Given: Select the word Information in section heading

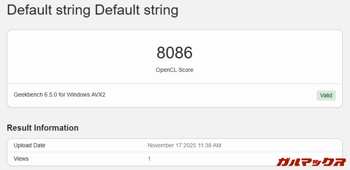Looking at the screenshot, I should tap(57, 128).
